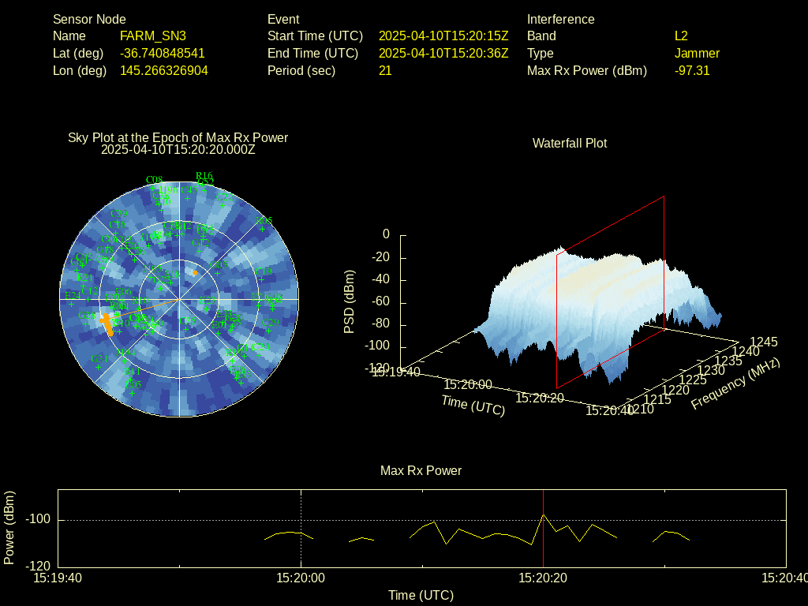The image size is (808, 606).
Task: Click the orange jammer cluster on the sky plot
Action: click(x=107, y=322)
